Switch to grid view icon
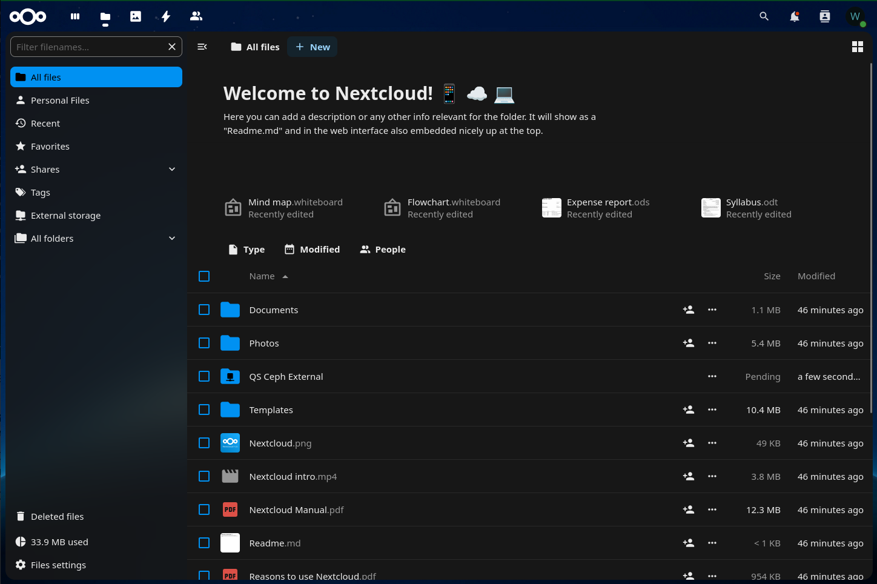Image resolution: width=877 pixels, height=584 pixels. click(858, 47)
